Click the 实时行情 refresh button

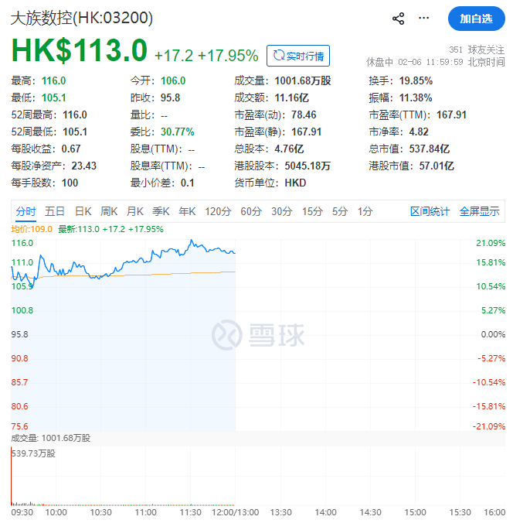point(298,56)
